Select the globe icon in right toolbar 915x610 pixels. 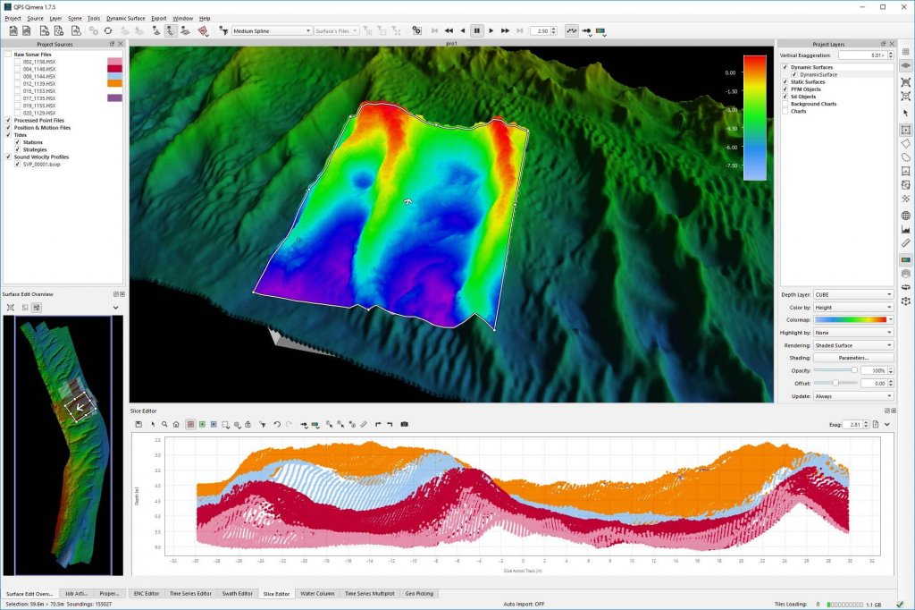[x=905, y=216]
